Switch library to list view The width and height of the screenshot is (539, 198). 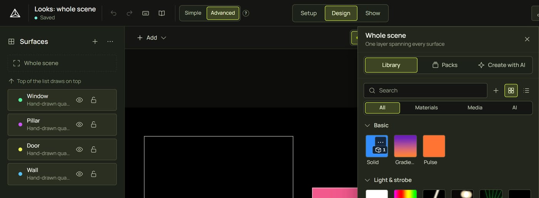click(x=526, y=91)
